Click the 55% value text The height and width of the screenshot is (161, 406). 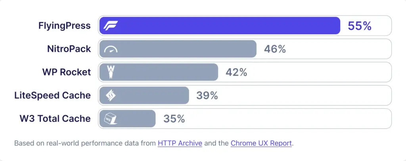coord(360,26)
